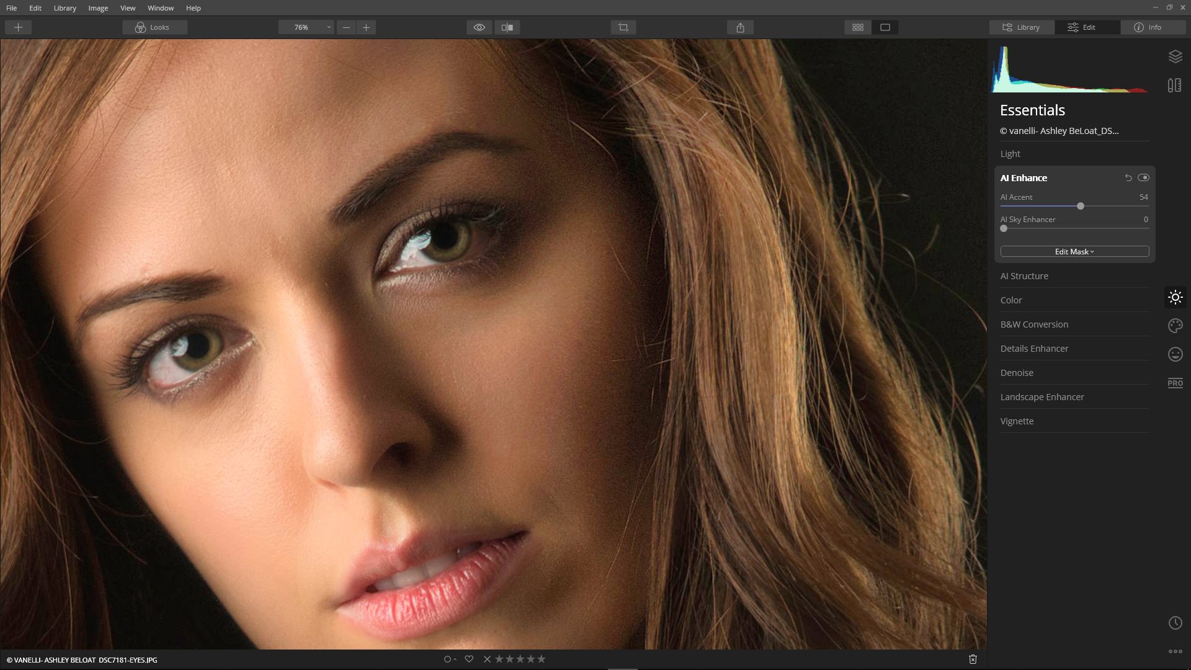The image size is (1191, 670).
Task: Open the Image menu
Action: pos(98,8)
